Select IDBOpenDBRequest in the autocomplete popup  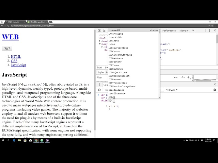click(x=133, y=76)
